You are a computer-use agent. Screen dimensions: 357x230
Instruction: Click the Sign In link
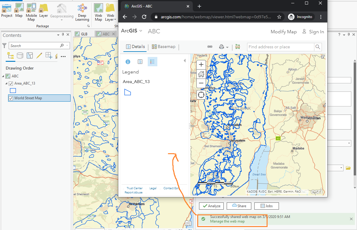(x=313, y=31)
